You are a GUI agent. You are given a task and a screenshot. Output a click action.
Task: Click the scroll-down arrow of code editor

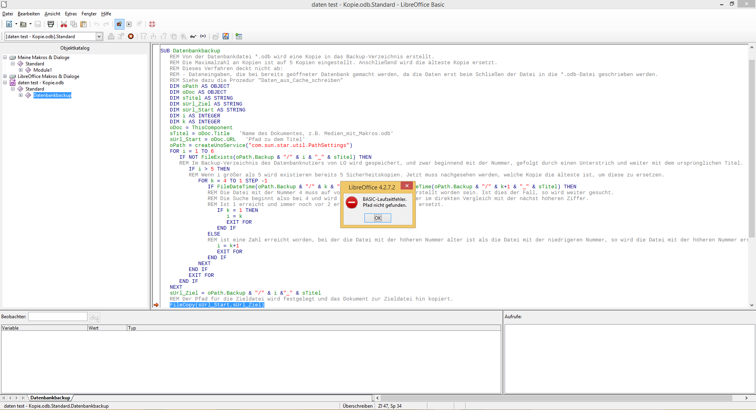752,305
